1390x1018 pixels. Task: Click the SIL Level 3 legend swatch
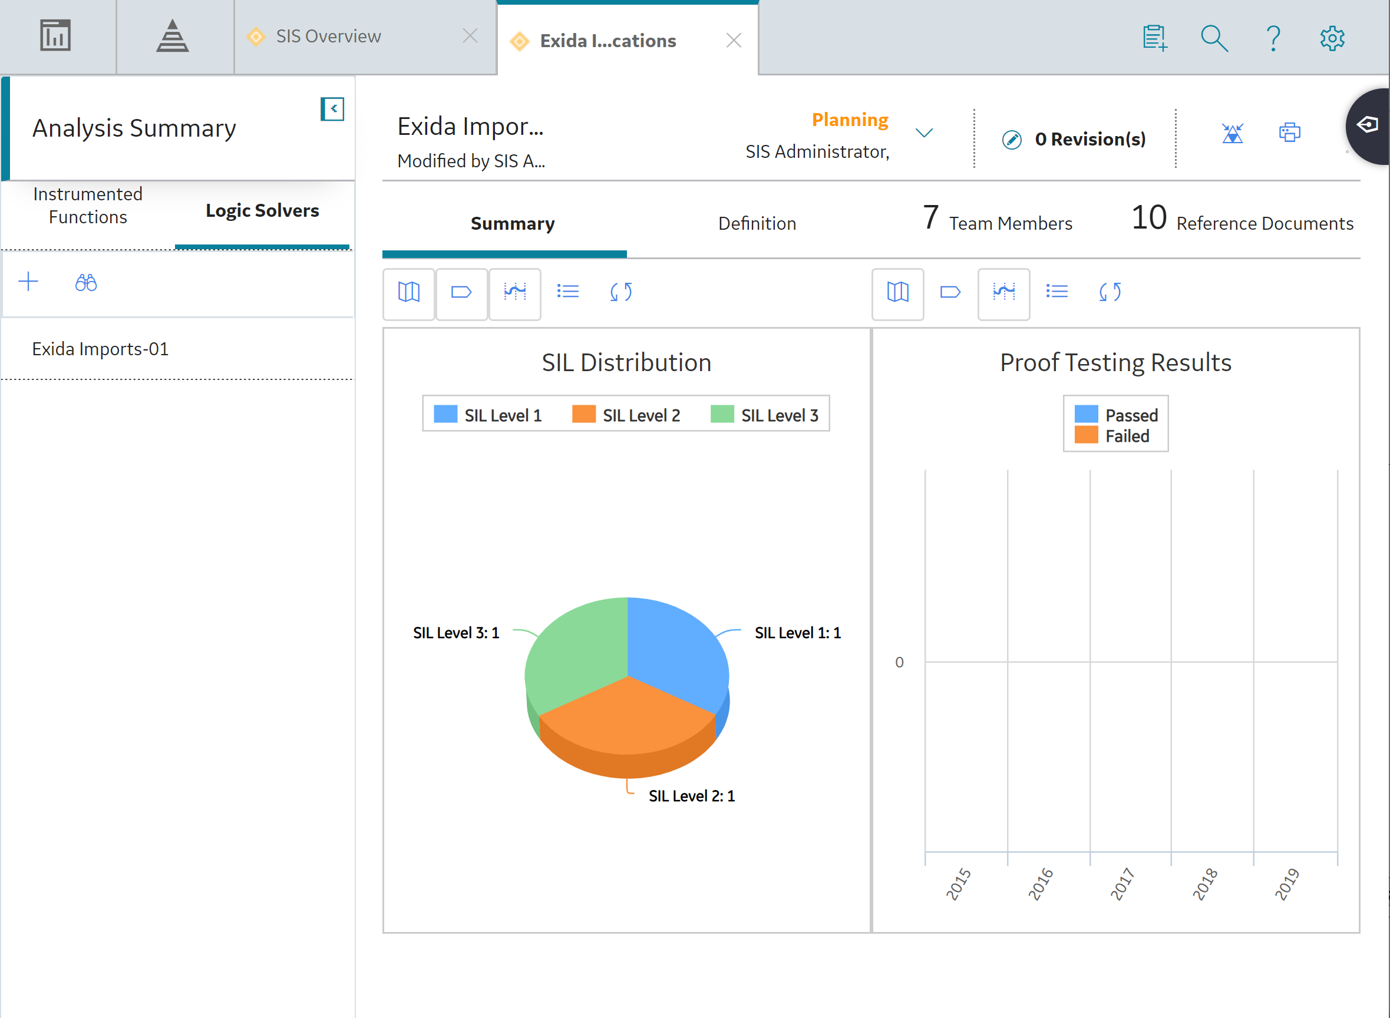722,414
